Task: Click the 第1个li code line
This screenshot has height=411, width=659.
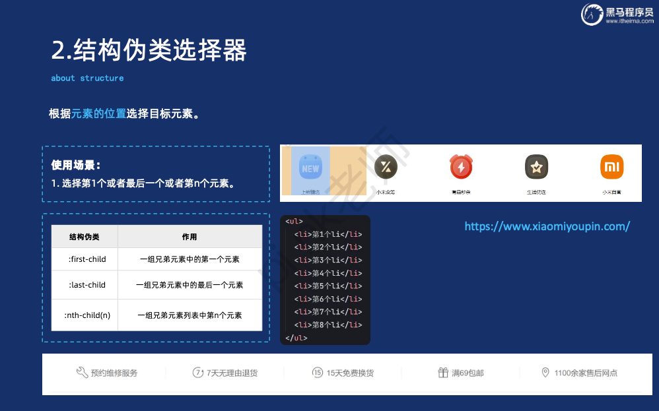Action: click(x=328, y=234)
